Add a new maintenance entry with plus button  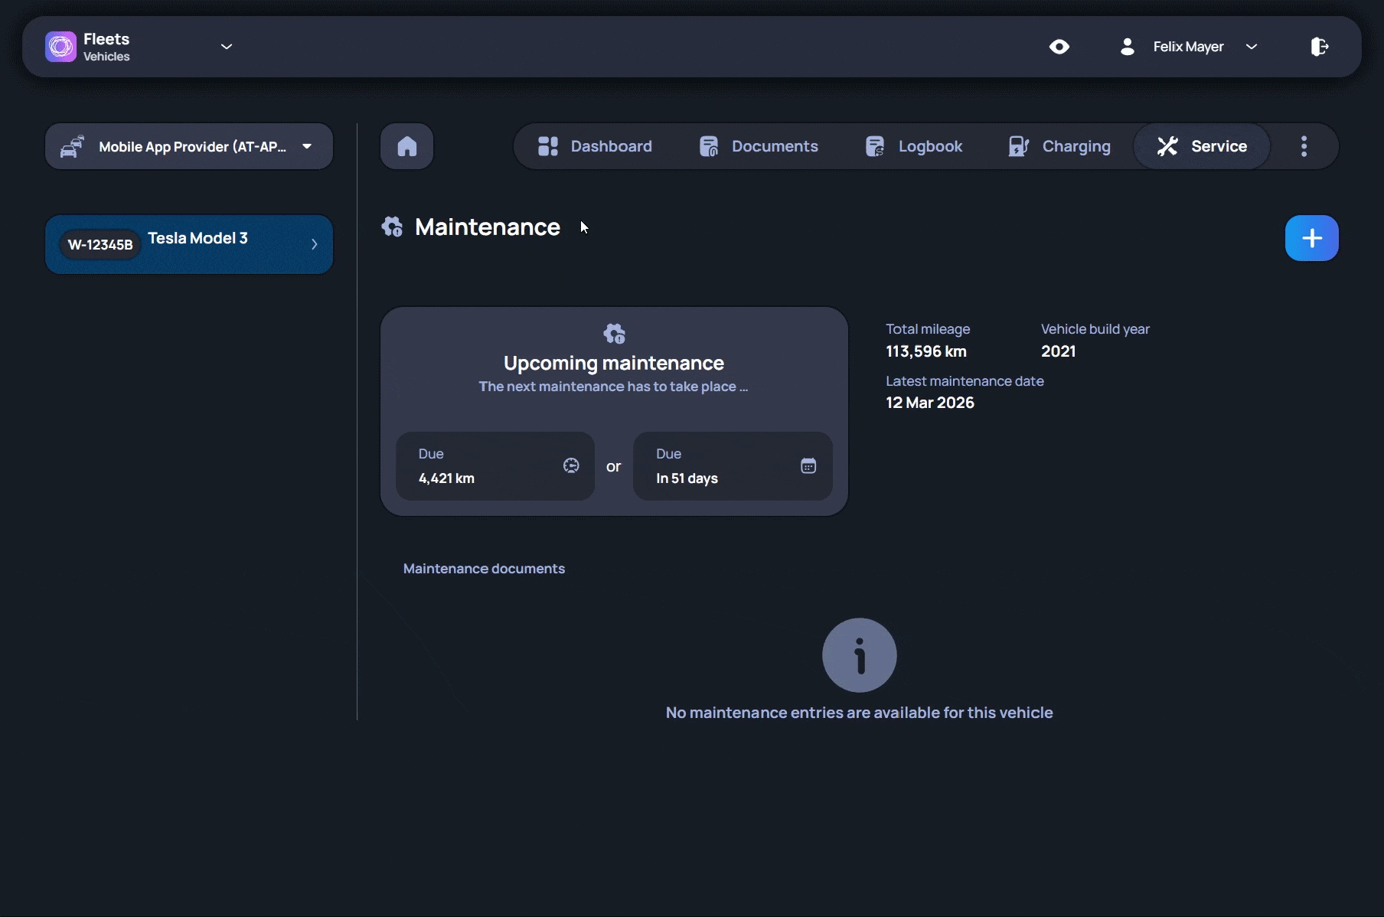click(1312, 238)
